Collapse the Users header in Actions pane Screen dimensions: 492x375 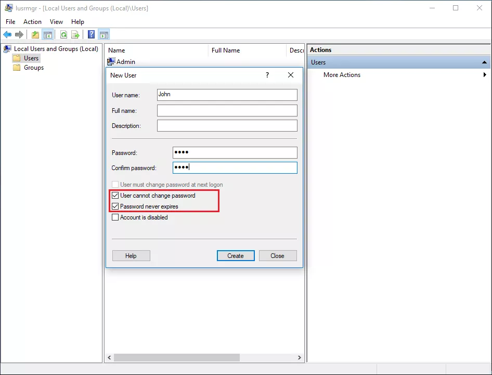click(x=484, y=62)
